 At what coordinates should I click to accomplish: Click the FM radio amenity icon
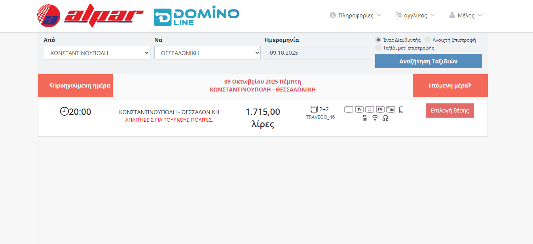[x=380, y=110]
